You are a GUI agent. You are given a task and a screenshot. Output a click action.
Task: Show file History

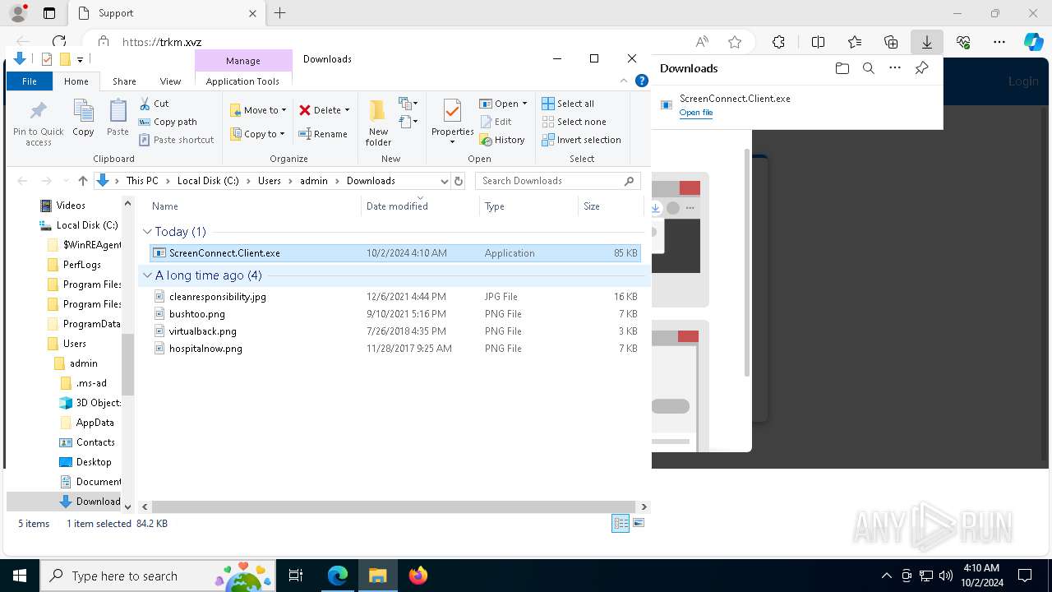pyautogui.click(x=503, y=140)
